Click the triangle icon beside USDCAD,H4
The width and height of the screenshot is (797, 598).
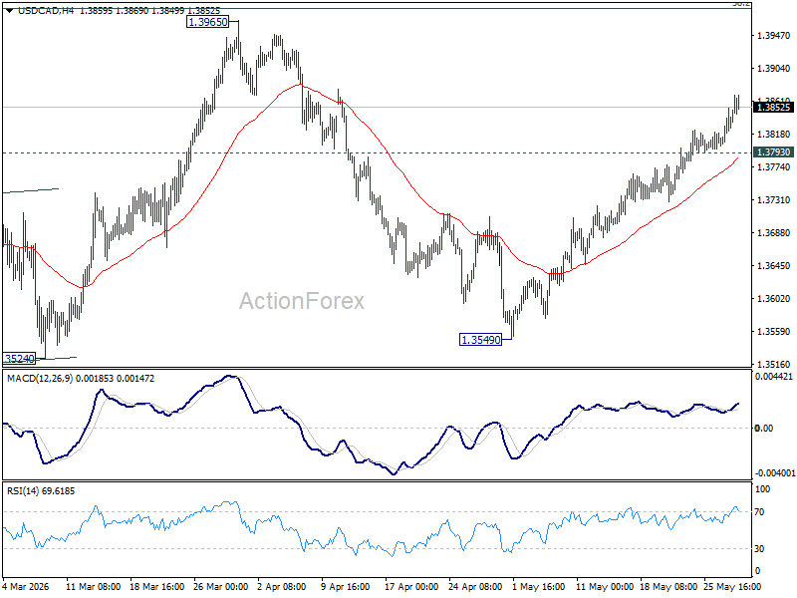point(10,11)
